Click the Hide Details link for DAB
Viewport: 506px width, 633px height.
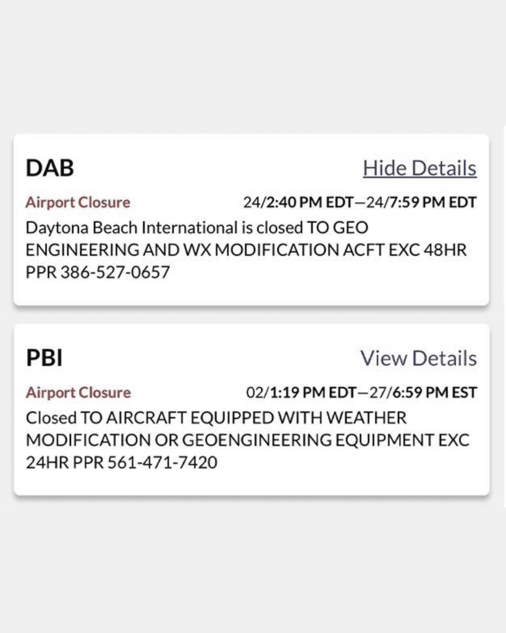[420, 168]
